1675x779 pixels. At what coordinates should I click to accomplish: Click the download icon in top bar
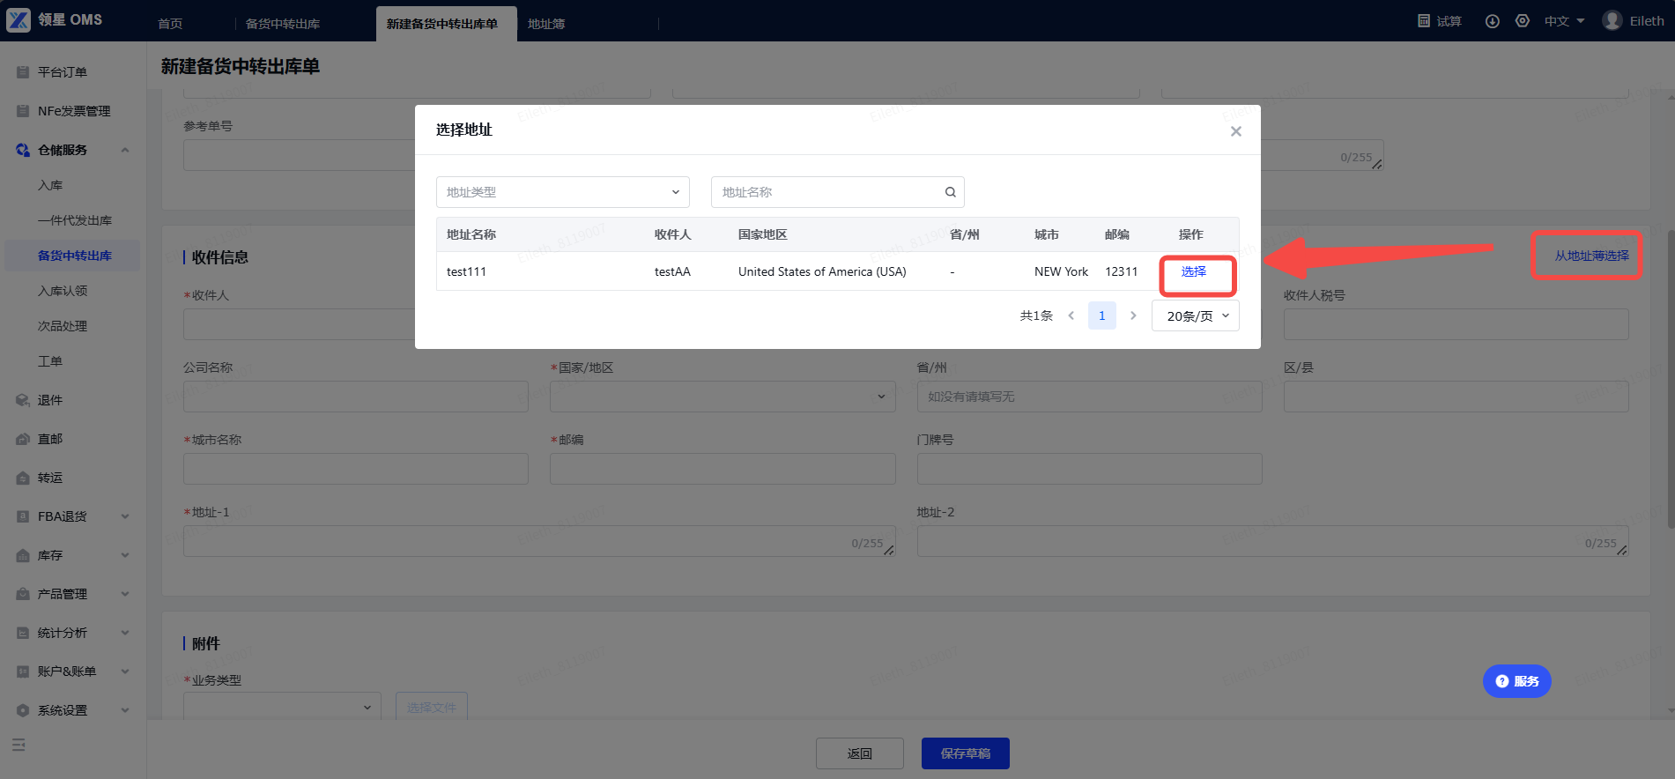(x=1493, y=21)
